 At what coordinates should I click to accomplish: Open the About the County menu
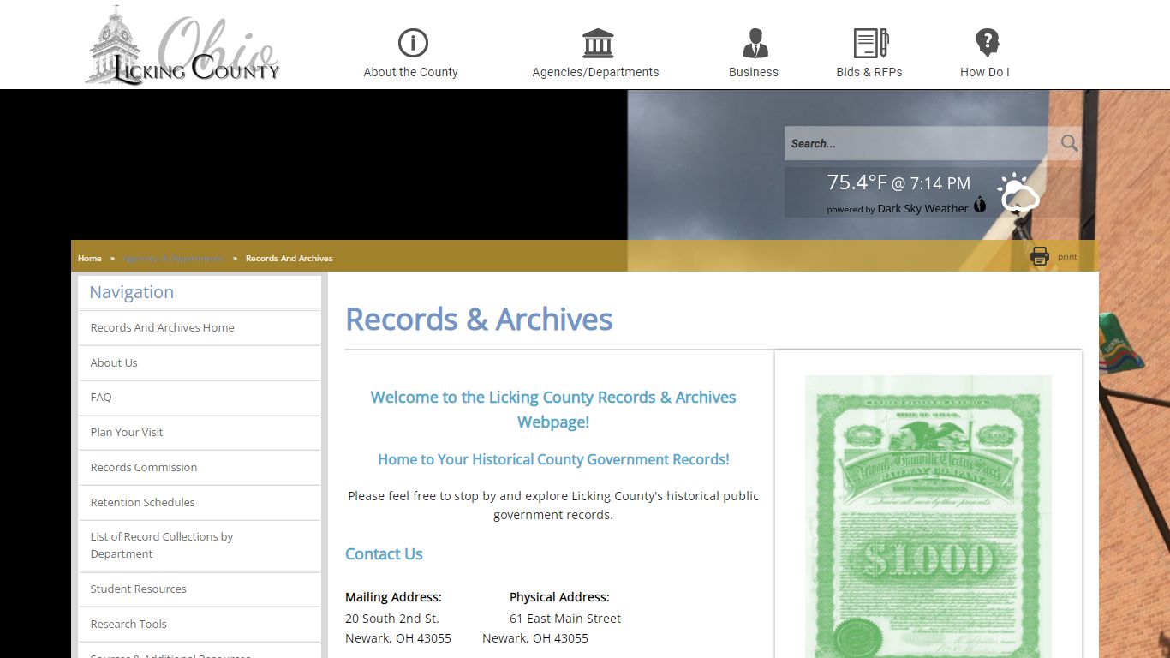pos(410,72)
